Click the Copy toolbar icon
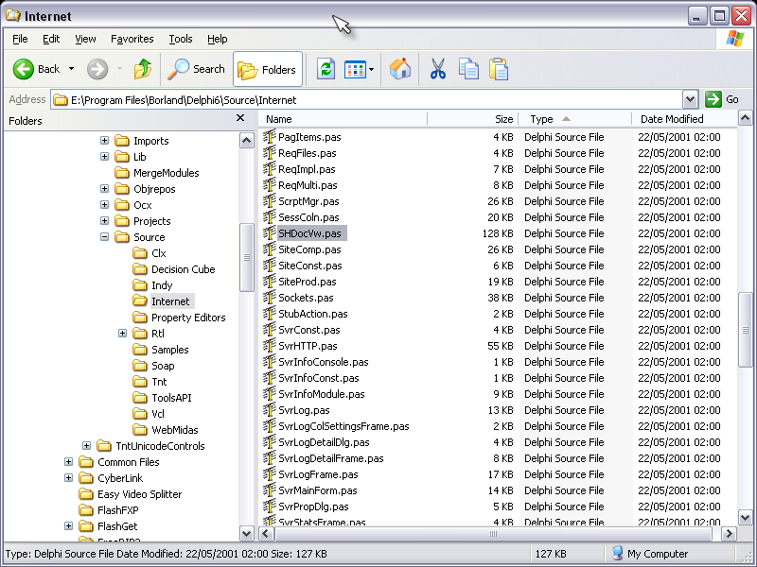Viewport: 757px width, 567px height. (x=468, y=69)
